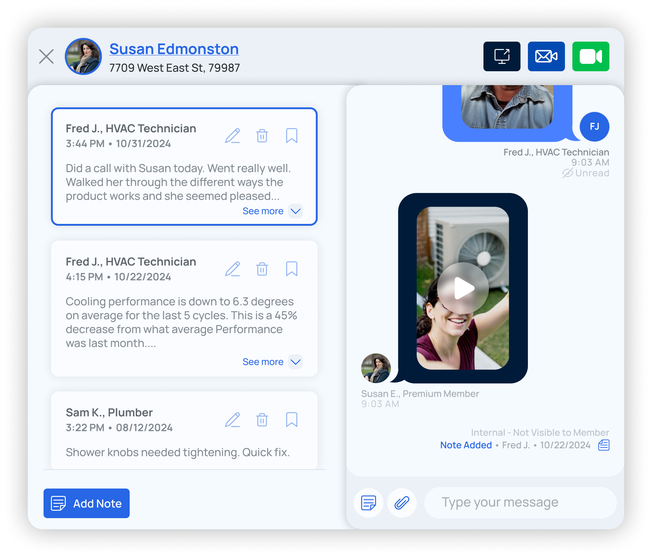Edit the 10/22/2024 cooling performance note

(x=232, y=269)
